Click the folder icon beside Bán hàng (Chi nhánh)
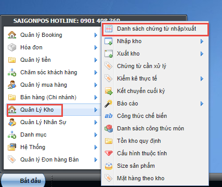This screenshot has width=222, height=187. (x=12, y=97)
